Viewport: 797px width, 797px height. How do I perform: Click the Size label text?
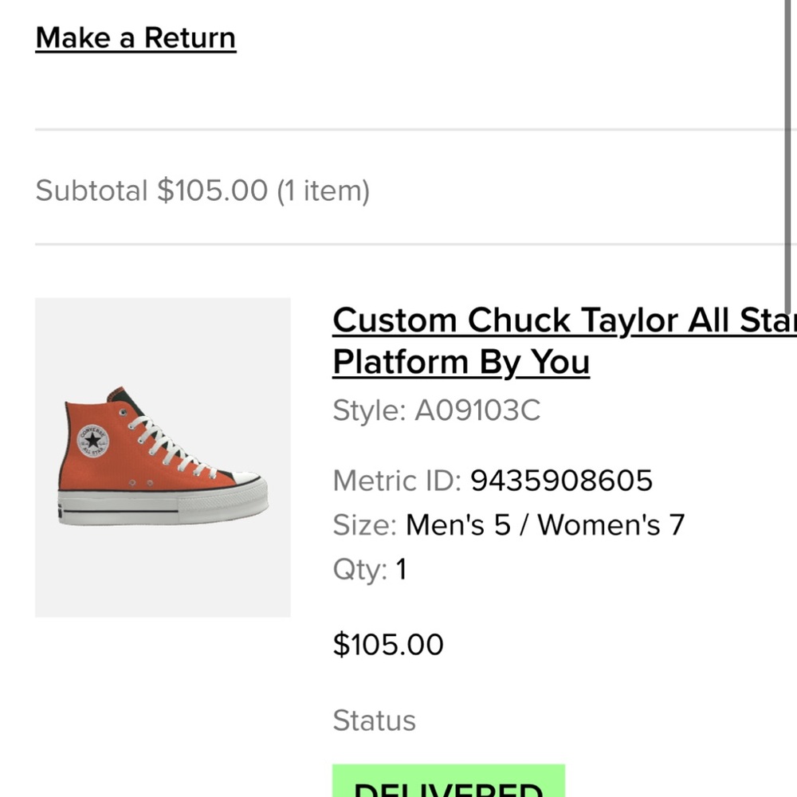pos(363,524)
